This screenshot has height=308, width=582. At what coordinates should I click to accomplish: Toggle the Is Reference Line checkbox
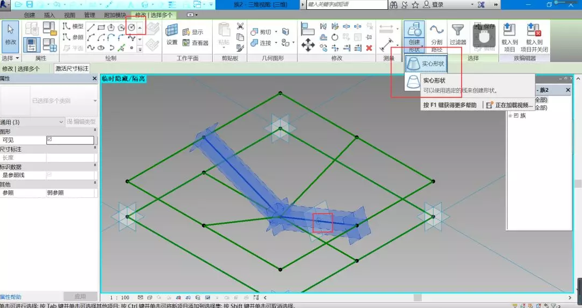coord(50,175)
